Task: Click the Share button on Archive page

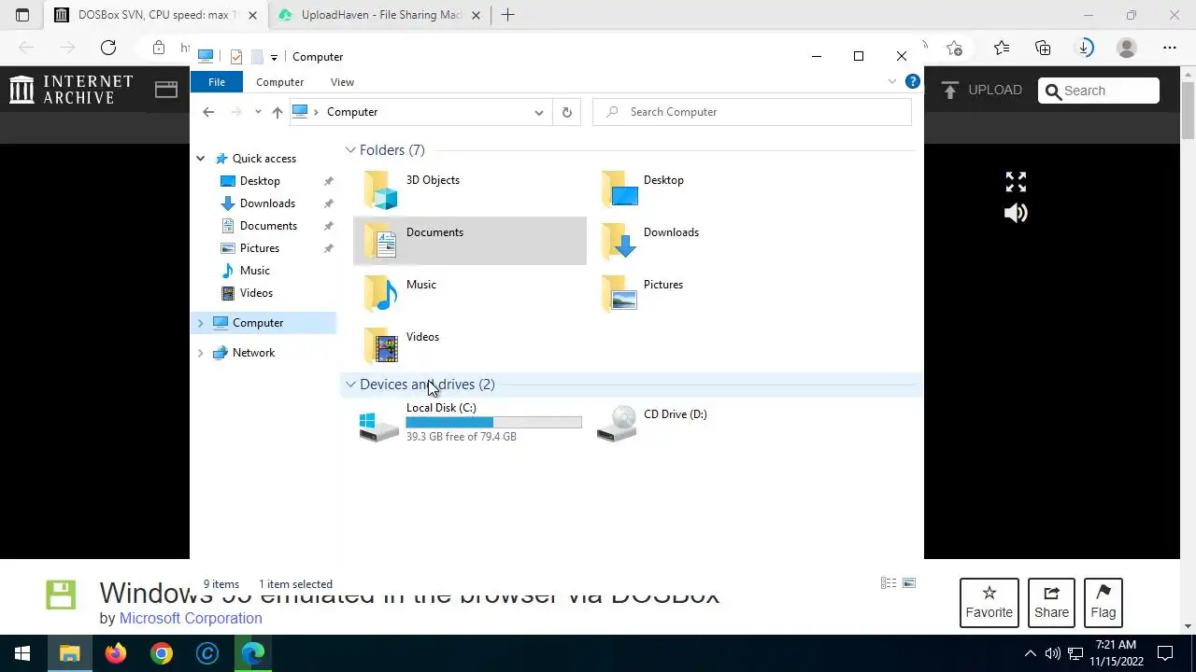Action: [x=1051, y=602]
